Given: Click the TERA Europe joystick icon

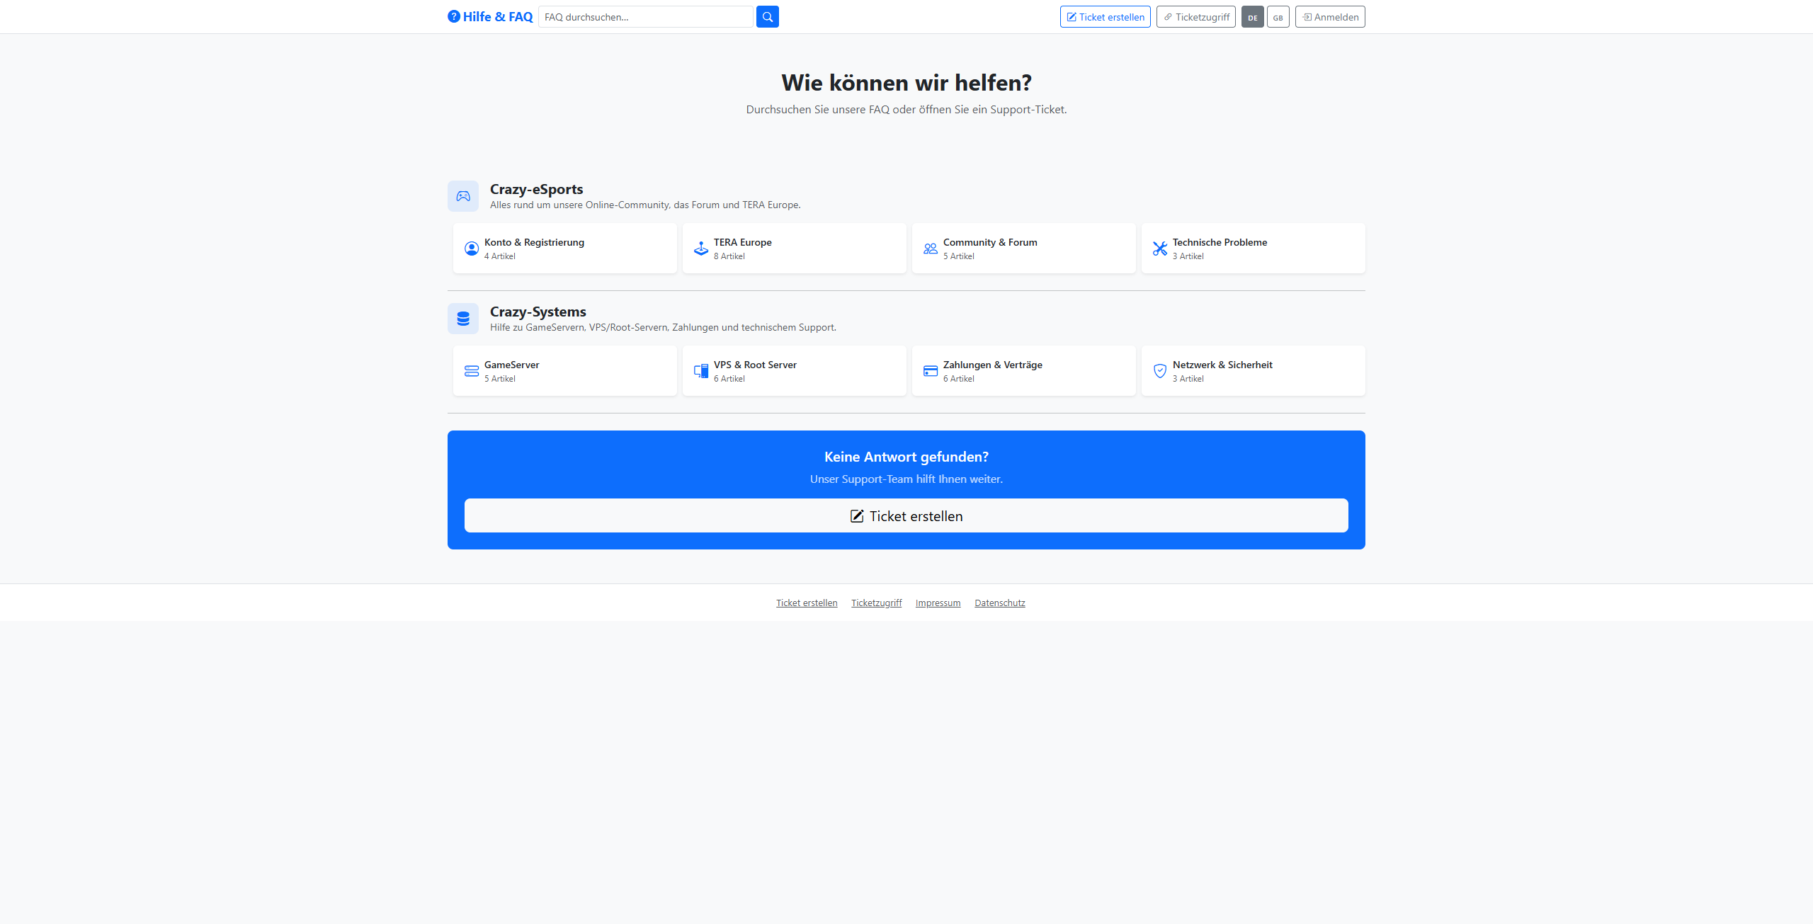Looking at the screenshot, I should [701, 249].
